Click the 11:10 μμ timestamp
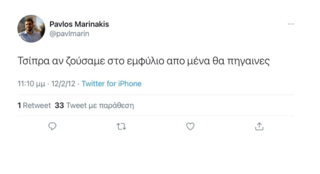 31,84
